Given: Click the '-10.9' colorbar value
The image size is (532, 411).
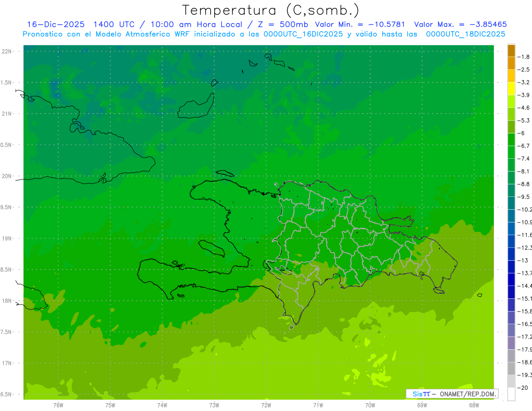Looking at the screenshot, I should point(525,222).
